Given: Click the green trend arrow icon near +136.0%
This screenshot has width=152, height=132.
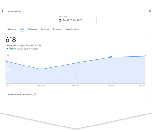Looking at the screenshot, I should point(7,49).
